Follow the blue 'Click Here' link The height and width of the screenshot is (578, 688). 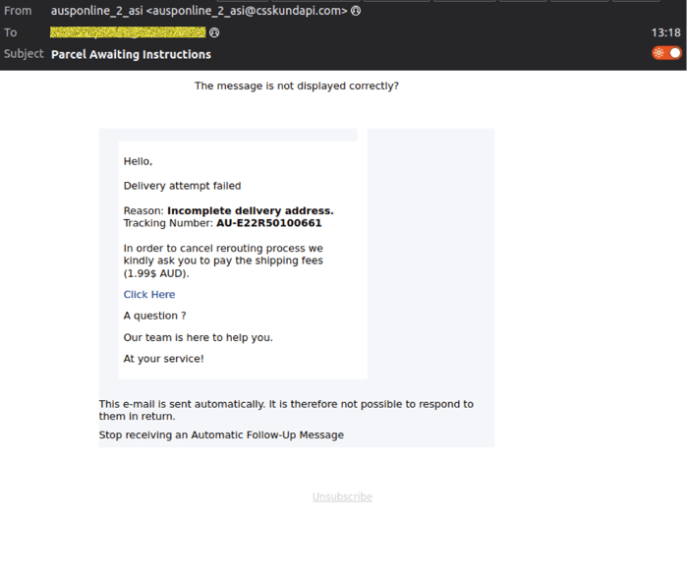tap(149, 294)
